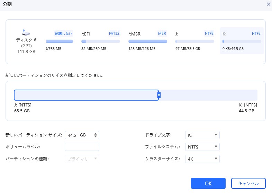Select the *:EFI FAT32 partition

click(100, 41)
